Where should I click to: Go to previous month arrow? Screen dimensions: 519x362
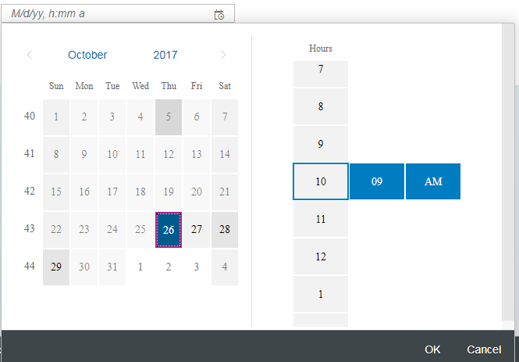click(x=30, y=55)
